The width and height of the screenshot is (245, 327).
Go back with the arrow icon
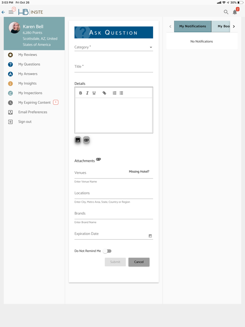(x=3, y=12)
